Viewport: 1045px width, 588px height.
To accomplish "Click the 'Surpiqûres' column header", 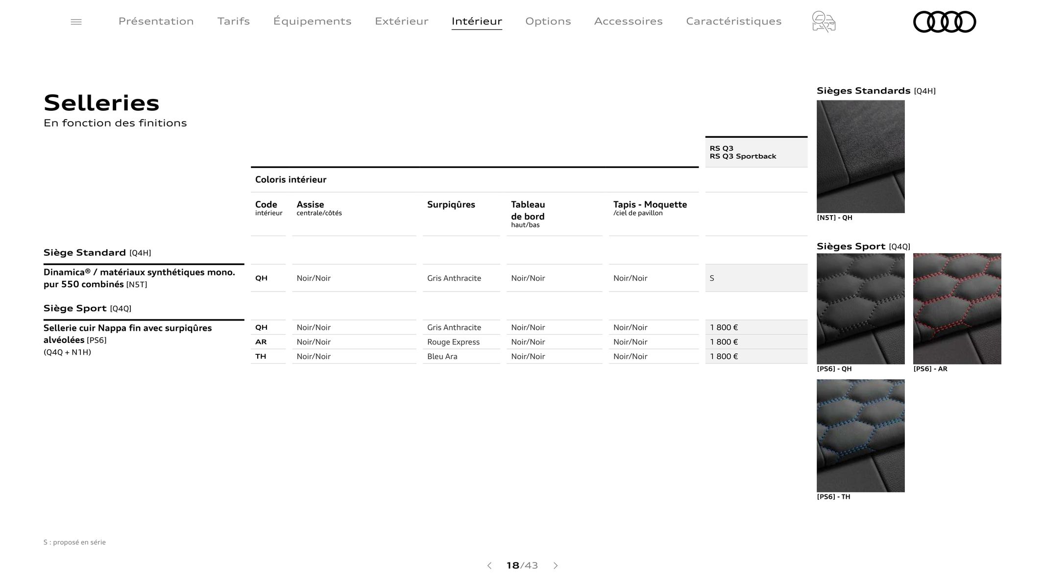I will click(451, 204).
